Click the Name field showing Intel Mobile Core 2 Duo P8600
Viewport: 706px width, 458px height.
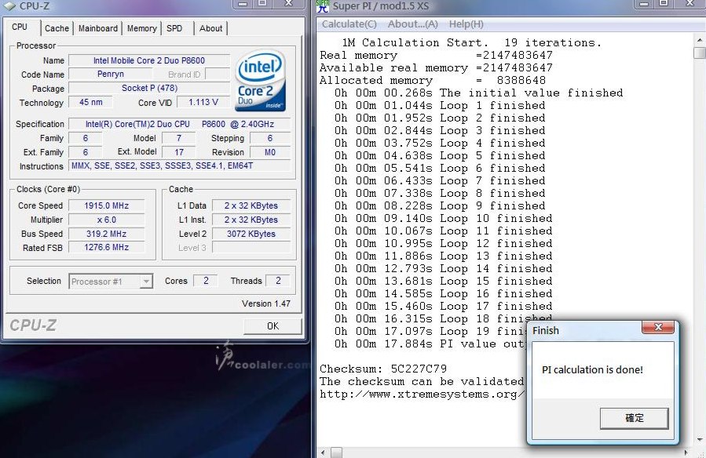click(149, 60)
